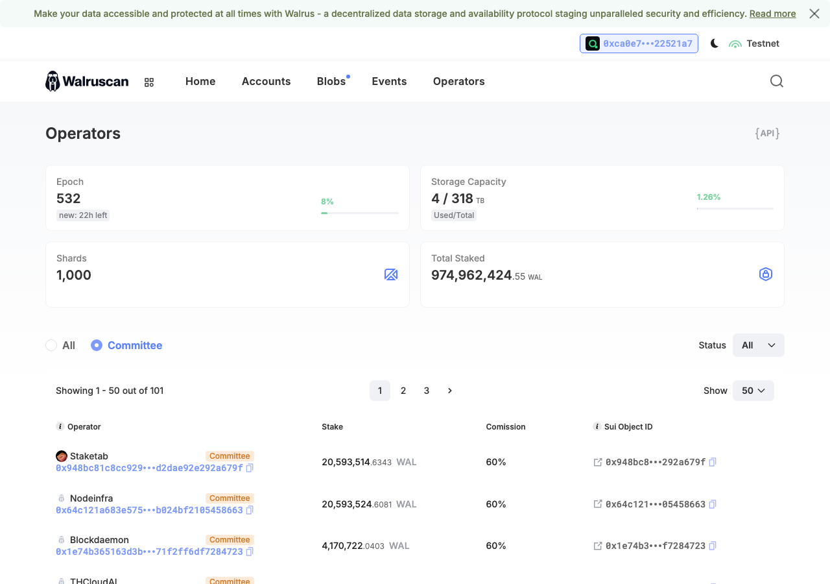Open external link icon for 0x948bc8•••292a679f

point(598,462)
